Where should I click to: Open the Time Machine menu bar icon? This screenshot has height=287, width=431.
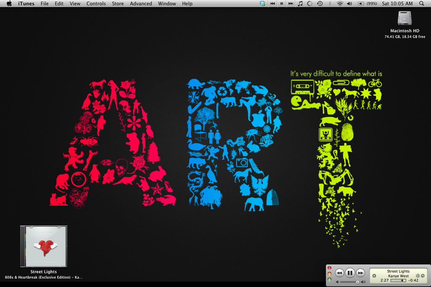[320, 3]
